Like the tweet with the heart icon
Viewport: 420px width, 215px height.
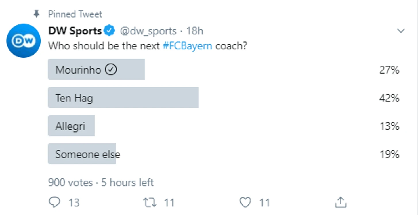click(x=245, y=202)
